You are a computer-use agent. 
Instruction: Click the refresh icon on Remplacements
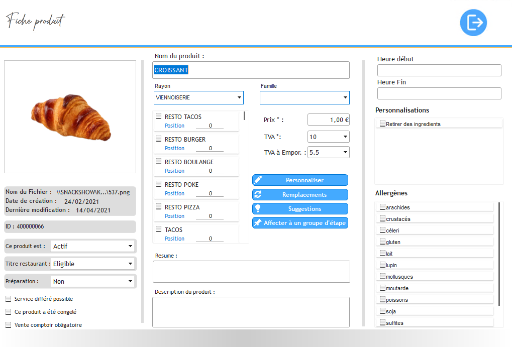[258, 194]
